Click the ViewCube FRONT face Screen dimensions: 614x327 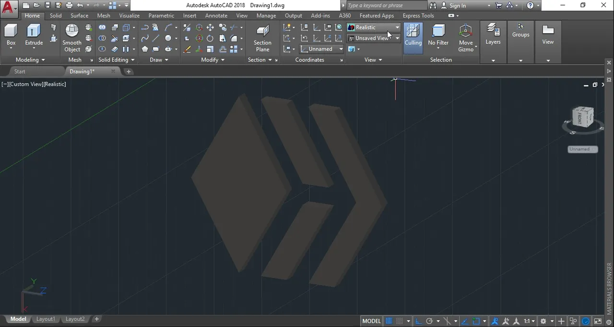tap(579, 119)
